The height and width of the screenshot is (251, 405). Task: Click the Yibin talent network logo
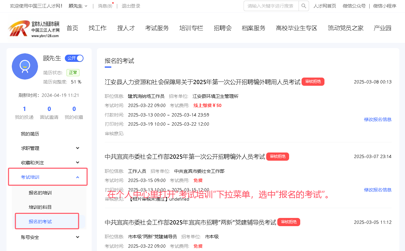[x=34, y=28]
